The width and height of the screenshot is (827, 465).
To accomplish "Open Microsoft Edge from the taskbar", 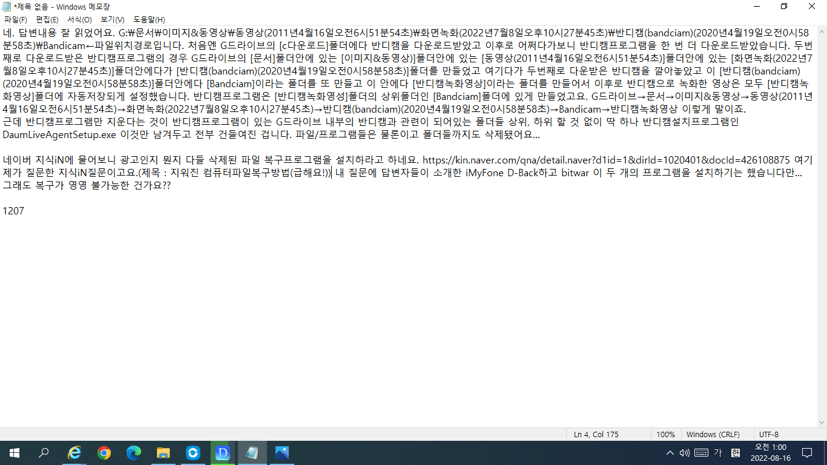I will coord(134,452).
